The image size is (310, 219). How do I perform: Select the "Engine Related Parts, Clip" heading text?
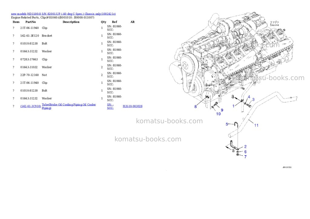[x=53, y=17]
